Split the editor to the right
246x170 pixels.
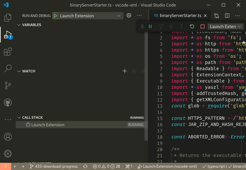pos(227,16)
